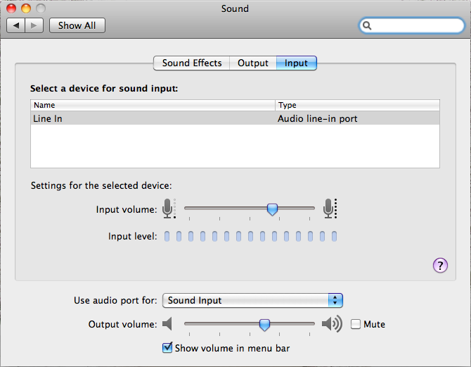Sort devices by the Type column header
Screen dimensions: 471x367
click(x=357, y=105)
